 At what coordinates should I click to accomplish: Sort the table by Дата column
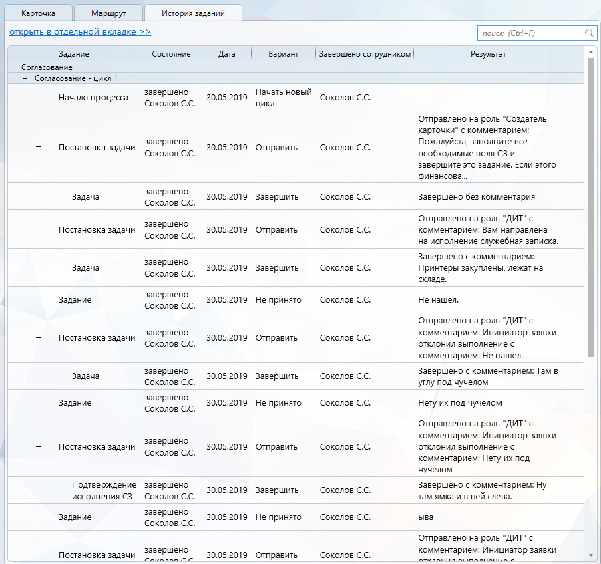click(x=226, y=54)
